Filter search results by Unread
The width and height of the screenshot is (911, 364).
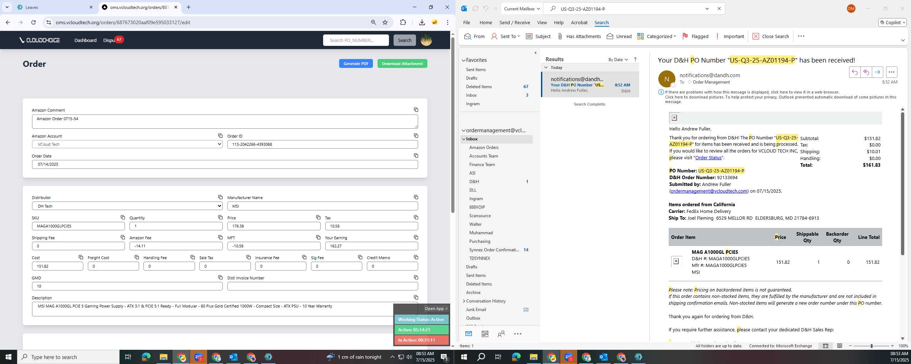pos(619,36)
